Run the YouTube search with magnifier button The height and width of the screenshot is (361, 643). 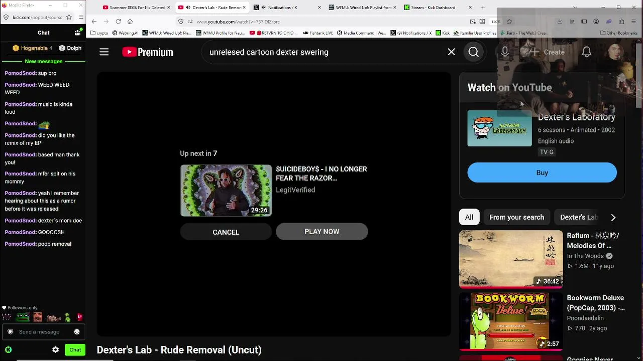(473, 52)
